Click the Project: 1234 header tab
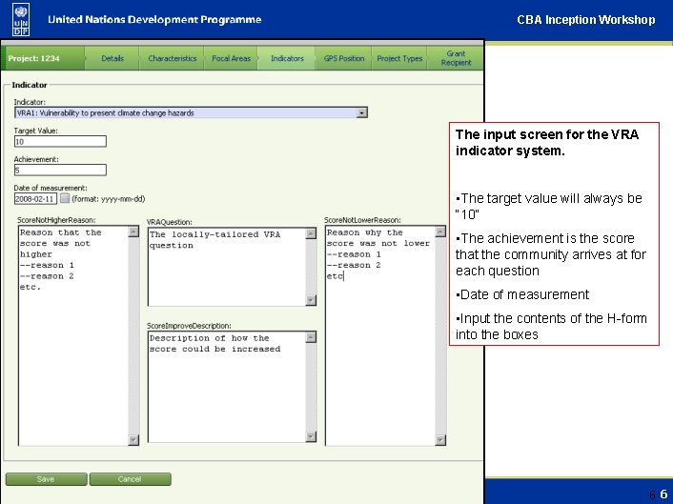The image size is (673, 504). [42, 58]
